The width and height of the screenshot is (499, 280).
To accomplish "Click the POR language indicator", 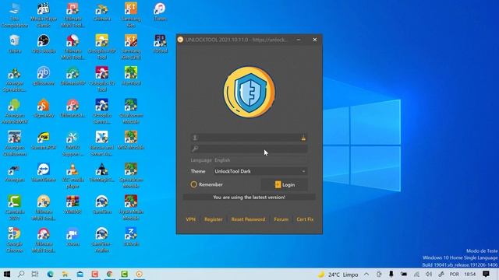I will [454, 274].
